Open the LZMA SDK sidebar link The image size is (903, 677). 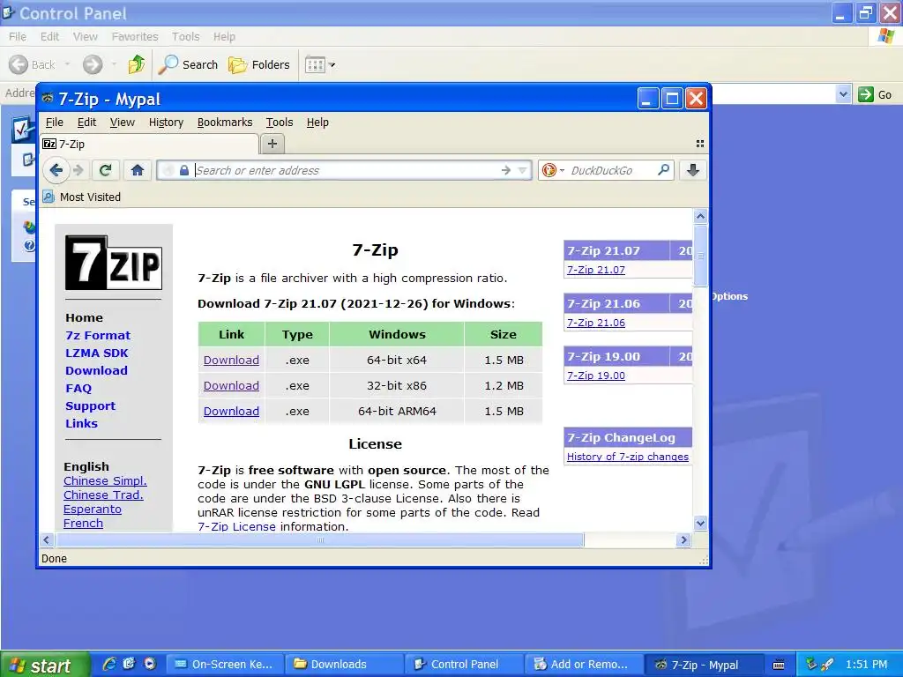(97, 353)
